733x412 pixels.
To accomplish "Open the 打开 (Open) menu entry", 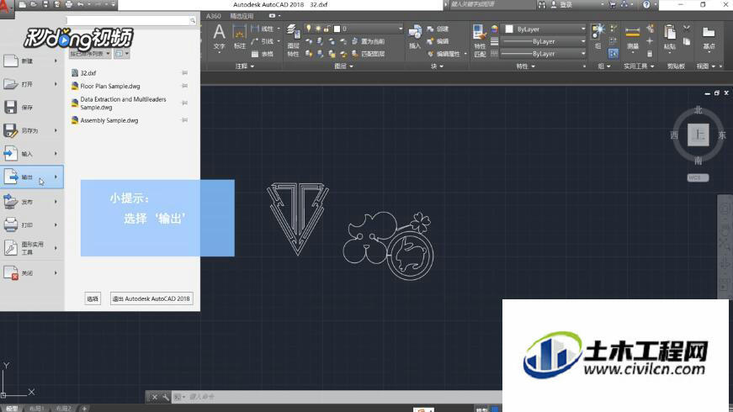I will point(32,84).
